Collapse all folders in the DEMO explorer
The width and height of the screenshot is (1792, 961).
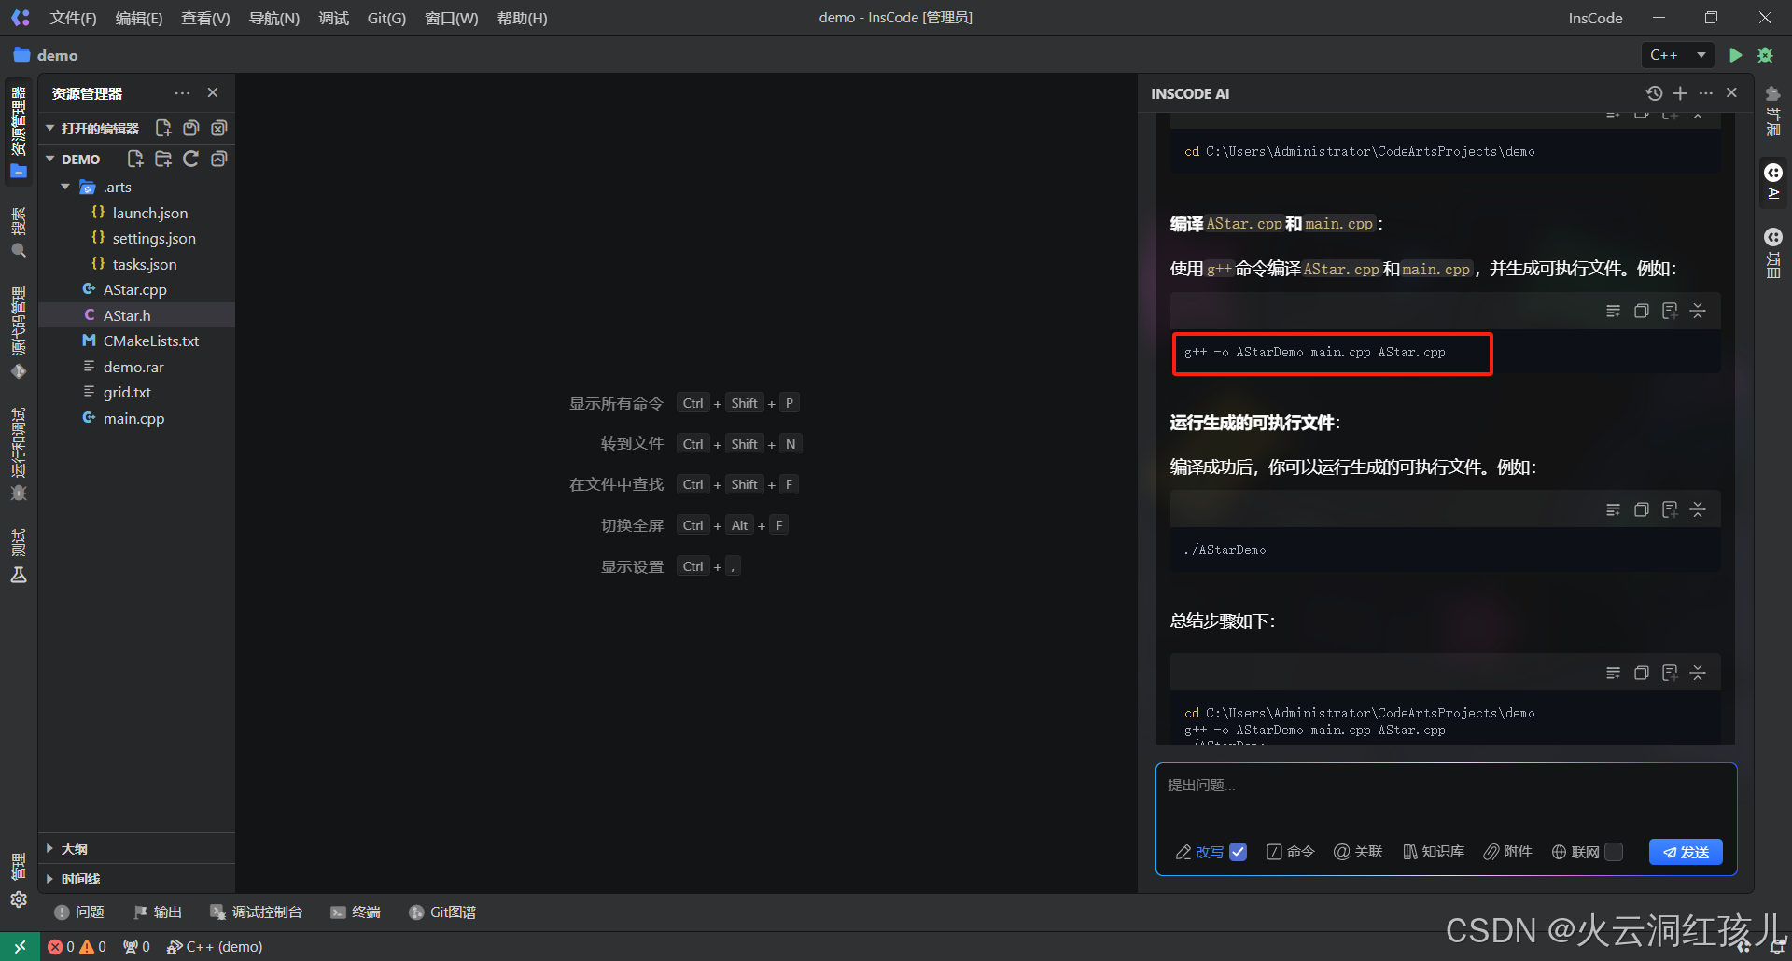(218, 159)
